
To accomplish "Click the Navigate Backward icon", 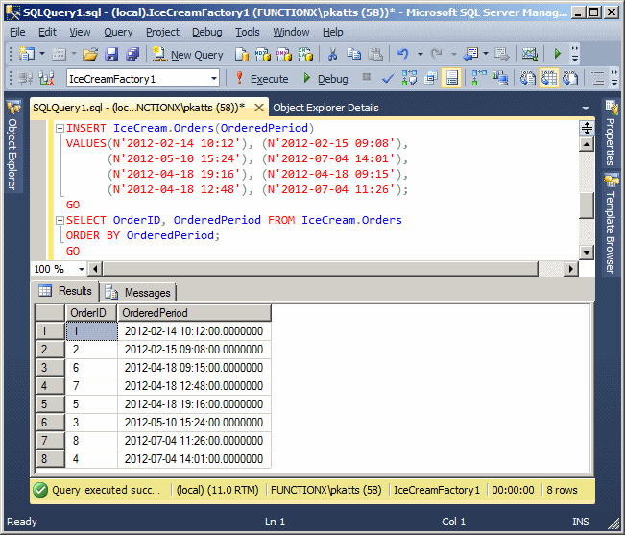I will 470,54.
